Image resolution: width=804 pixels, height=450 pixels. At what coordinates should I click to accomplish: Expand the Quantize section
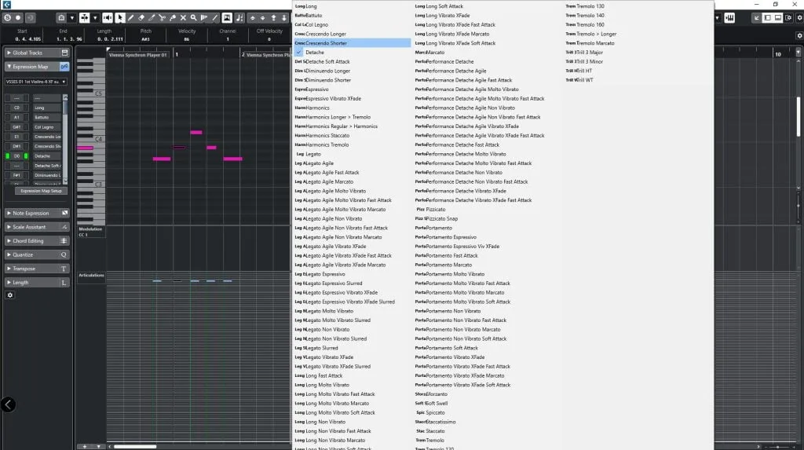pos(9,254)
